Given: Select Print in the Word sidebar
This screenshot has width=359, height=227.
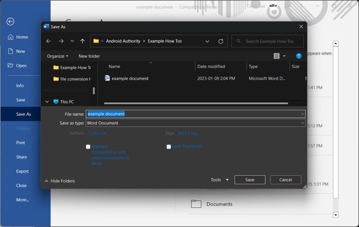Looking at the screenshot, I should pos(20,143).
